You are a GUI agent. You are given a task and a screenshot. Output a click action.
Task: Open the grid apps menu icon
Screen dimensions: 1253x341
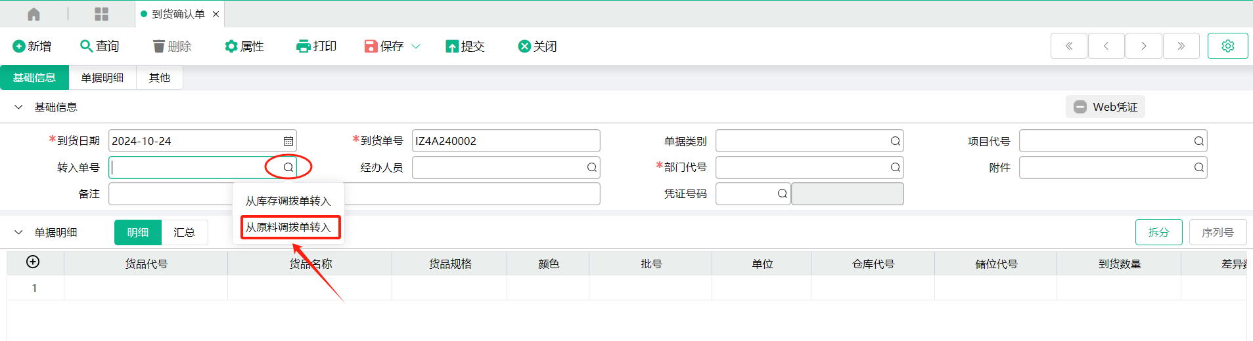101,14
